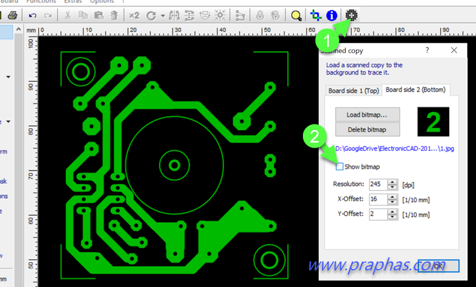Enable the Show bitmap checkbox
This screenshot has width=476, height=287.
[x=340, y=166]
